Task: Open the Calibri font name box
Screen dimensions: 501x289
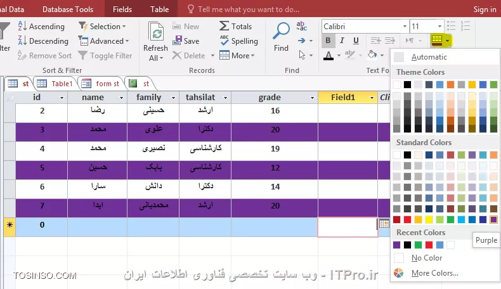Action: point(365,26)
